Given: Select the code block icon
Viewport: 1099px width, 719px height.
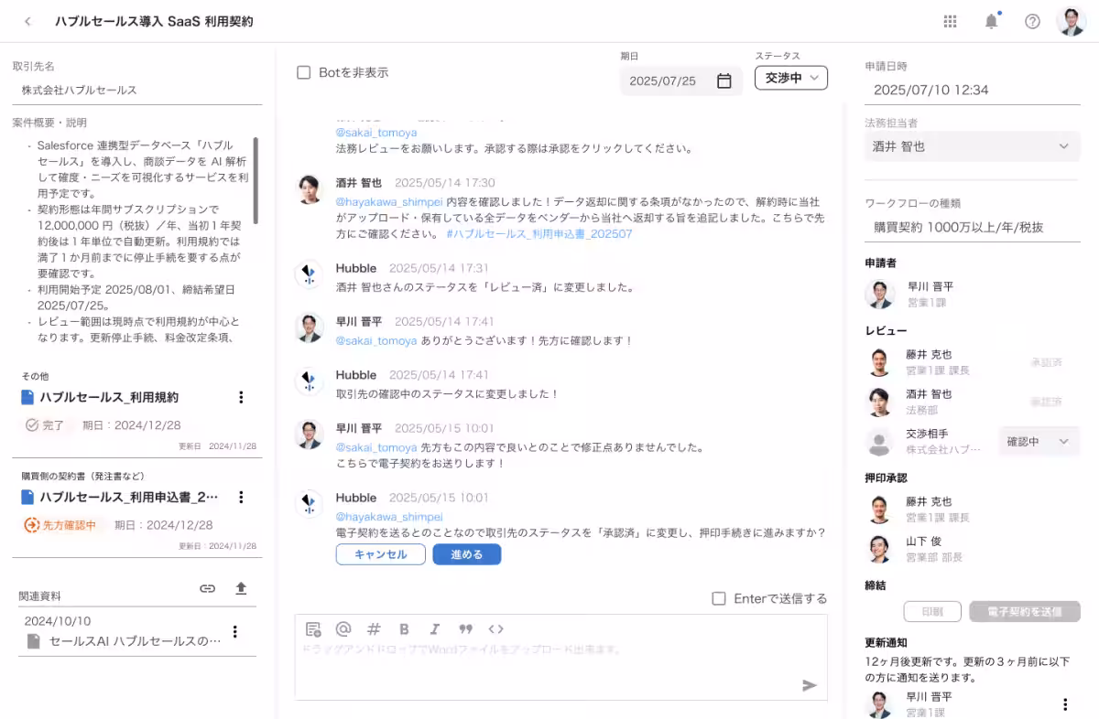Looking at the screenshot, I should [495, 628].
